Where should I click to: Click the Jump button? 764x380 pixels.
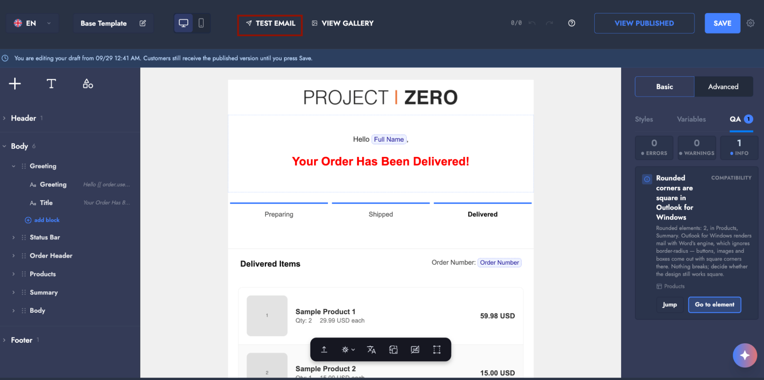pyautogui.click(x=670, y=305)
